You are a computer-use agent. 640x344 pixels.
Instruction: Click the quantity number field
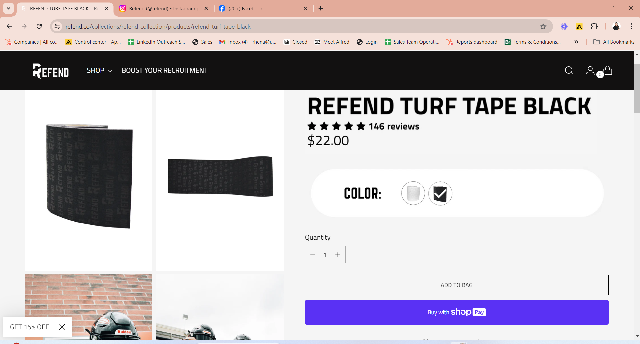(x=325, y=255)
